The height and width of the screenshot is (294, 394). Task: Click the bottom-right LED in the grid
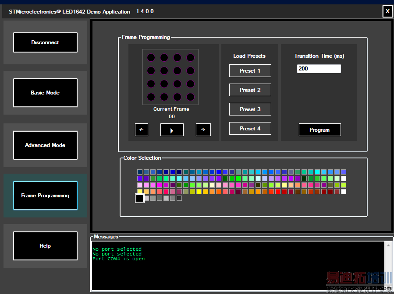coord(190,97)
